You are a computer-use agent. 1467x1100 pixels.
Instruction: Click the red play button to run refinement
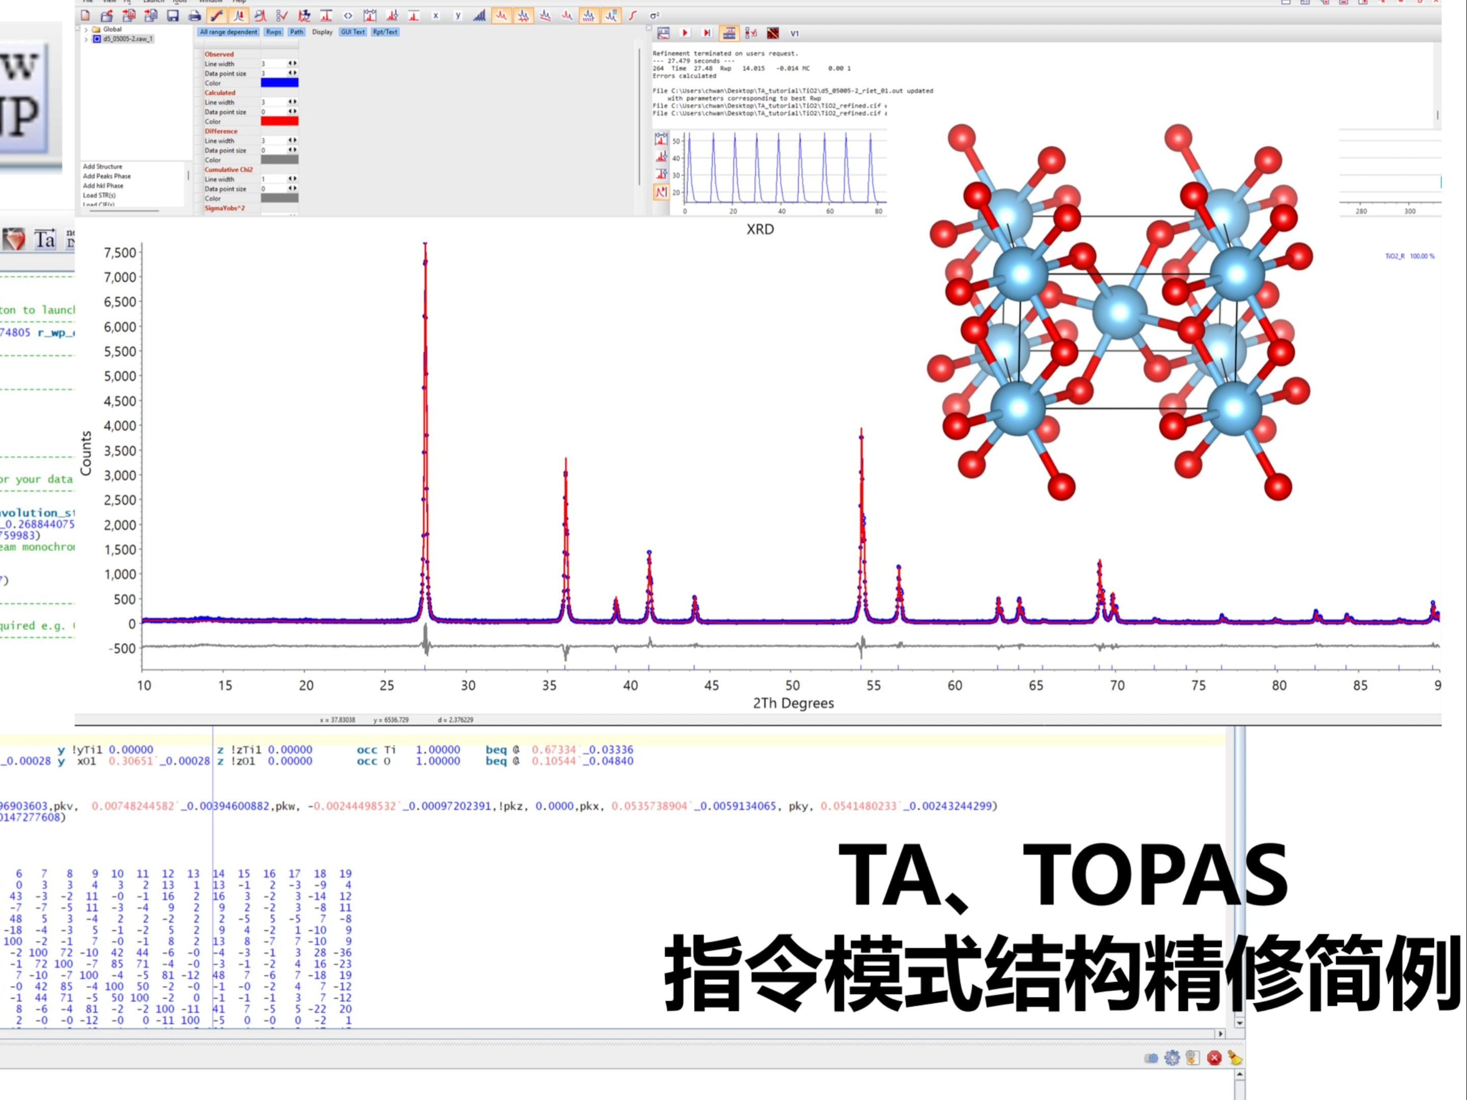[x=685, y=33]
